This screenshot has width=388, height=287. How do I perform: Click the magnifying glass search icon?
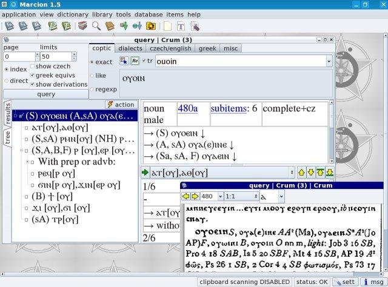tap(96, 25)
